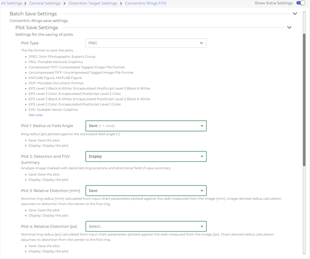Click 'Compressed TIFF: Compressed Tagged Image File Format' item
Image resolution: width=310 pixels, height=259 pixels.
point(77,67)
